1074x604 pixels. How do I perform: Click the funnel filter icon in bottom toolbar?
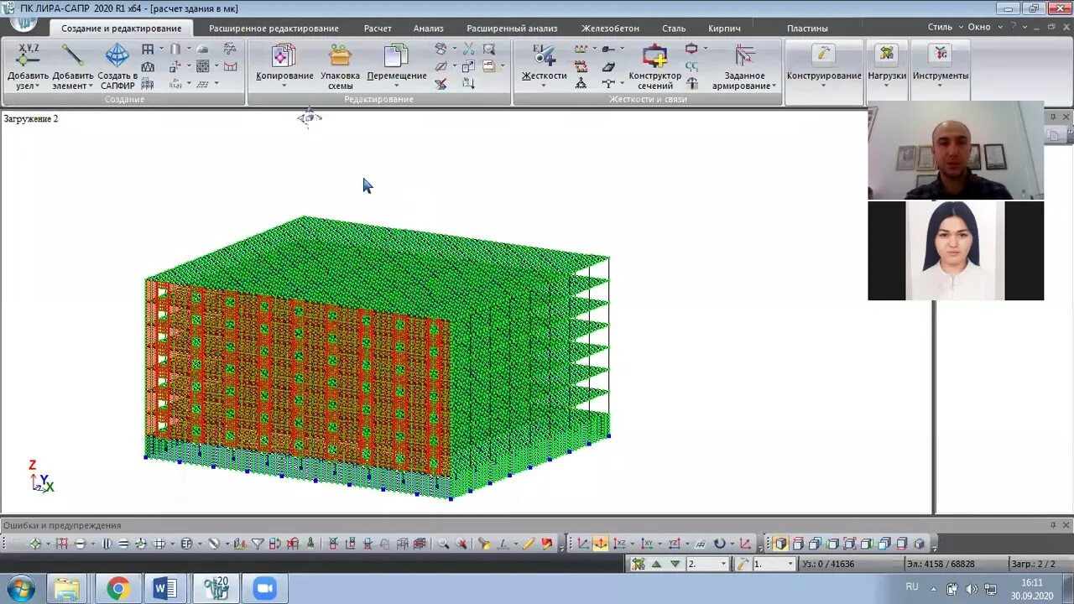[258, 544]
